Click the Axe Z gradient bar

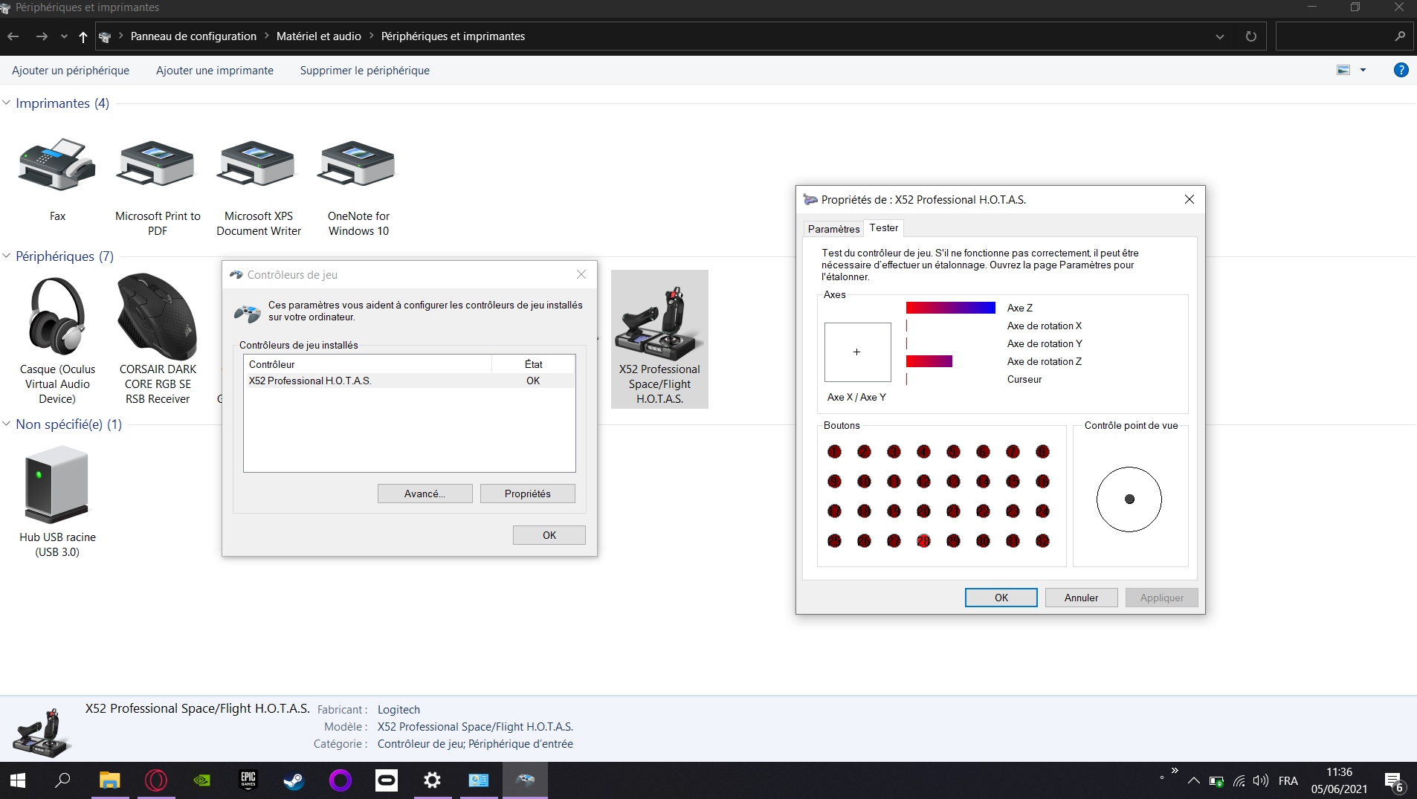tap(951, 308)
